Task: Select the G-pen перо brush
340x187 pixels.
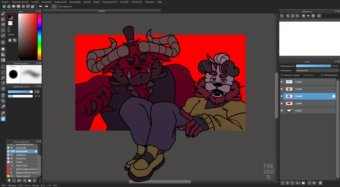Action: (x=22, y=165)
